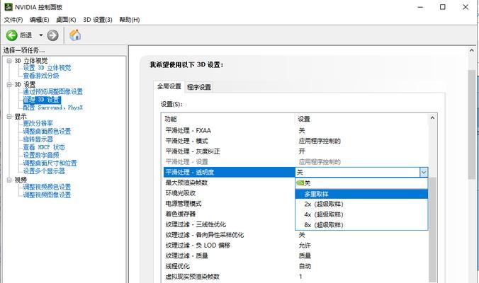The width and height of the screenshot is (479, 283).
Task: Choose 4x (超级取样) option
Action: pos(361,214)
